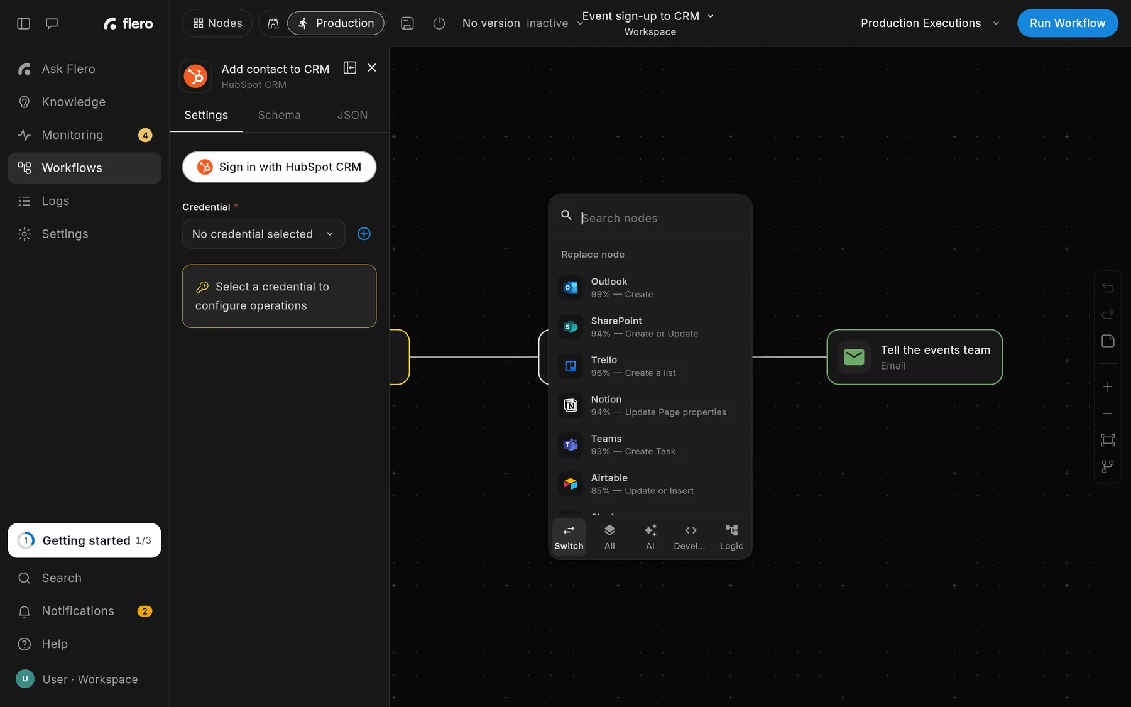
Task: Zoom out with the minus canvas icon
Action: click(1108, 414)
